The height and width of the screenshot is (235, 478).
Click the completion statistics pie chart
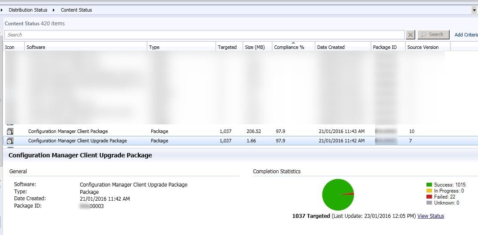(338, 195)
